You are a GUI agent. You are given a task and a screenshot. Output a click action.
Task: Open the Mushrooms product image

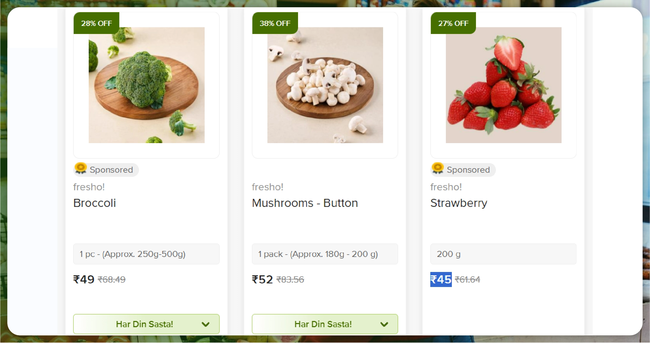click(325, 85)
